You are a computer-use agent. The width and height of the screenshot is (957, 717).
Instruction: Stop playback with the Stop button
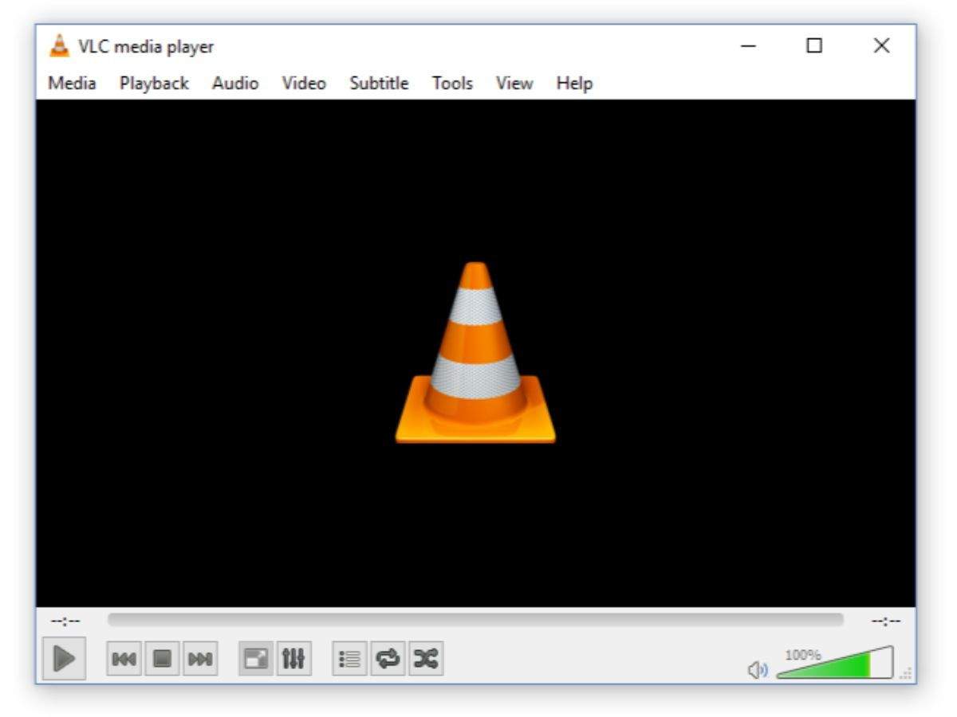click(x=163, y=659)
